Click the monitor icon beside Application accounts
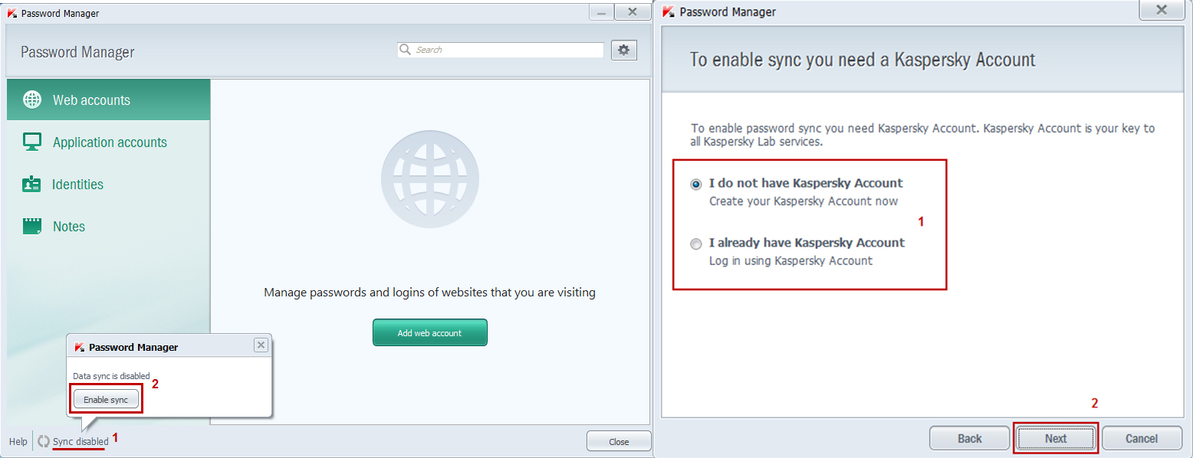The width and height of the screenshot is (1193, 458). pyautogui.click(x=32, y=142)
